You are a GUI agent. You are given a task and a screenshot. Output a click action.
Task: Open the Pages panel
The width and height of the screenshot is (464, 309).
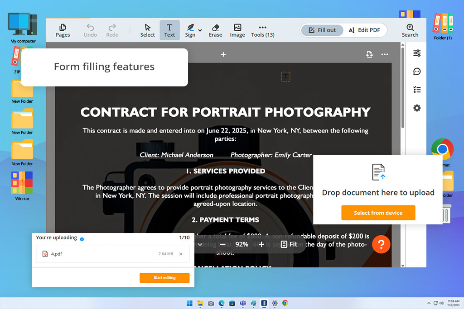pos(63,30)
